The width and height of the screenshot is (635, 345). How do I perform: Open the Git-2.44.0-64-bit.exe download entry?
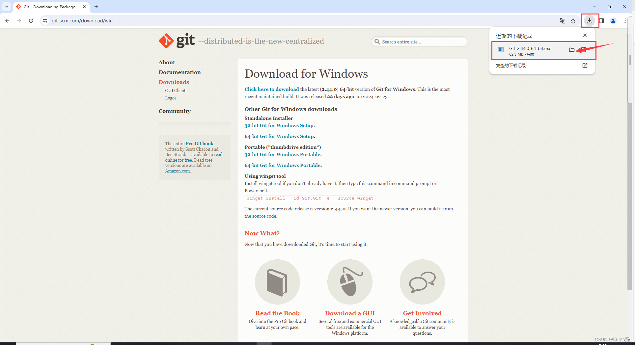(530, 51)
